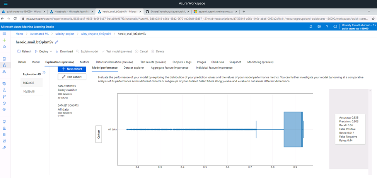This screenshot has width=377, height=178.
Task: Open Pipelines sidebar icon
Action: coord(4,97)
